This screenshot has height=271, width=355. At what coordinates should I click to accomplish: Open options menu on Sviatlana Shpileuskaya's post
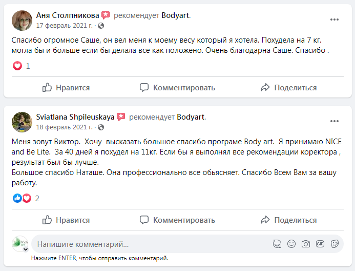[334, 121]
